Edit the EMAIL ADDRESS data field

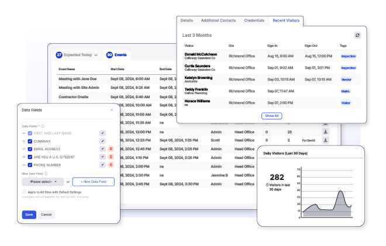[x=103, y=149]
